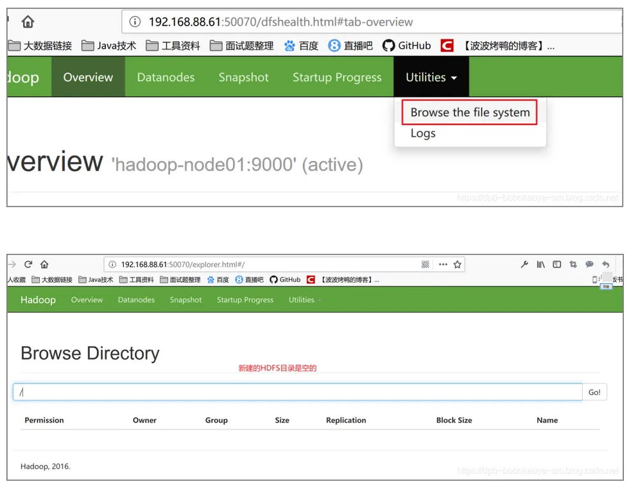Viewport: 629px width, 491px height.
Task: Collapse the open Utilities dropdown in the top window
Action: tap(431, 77)
